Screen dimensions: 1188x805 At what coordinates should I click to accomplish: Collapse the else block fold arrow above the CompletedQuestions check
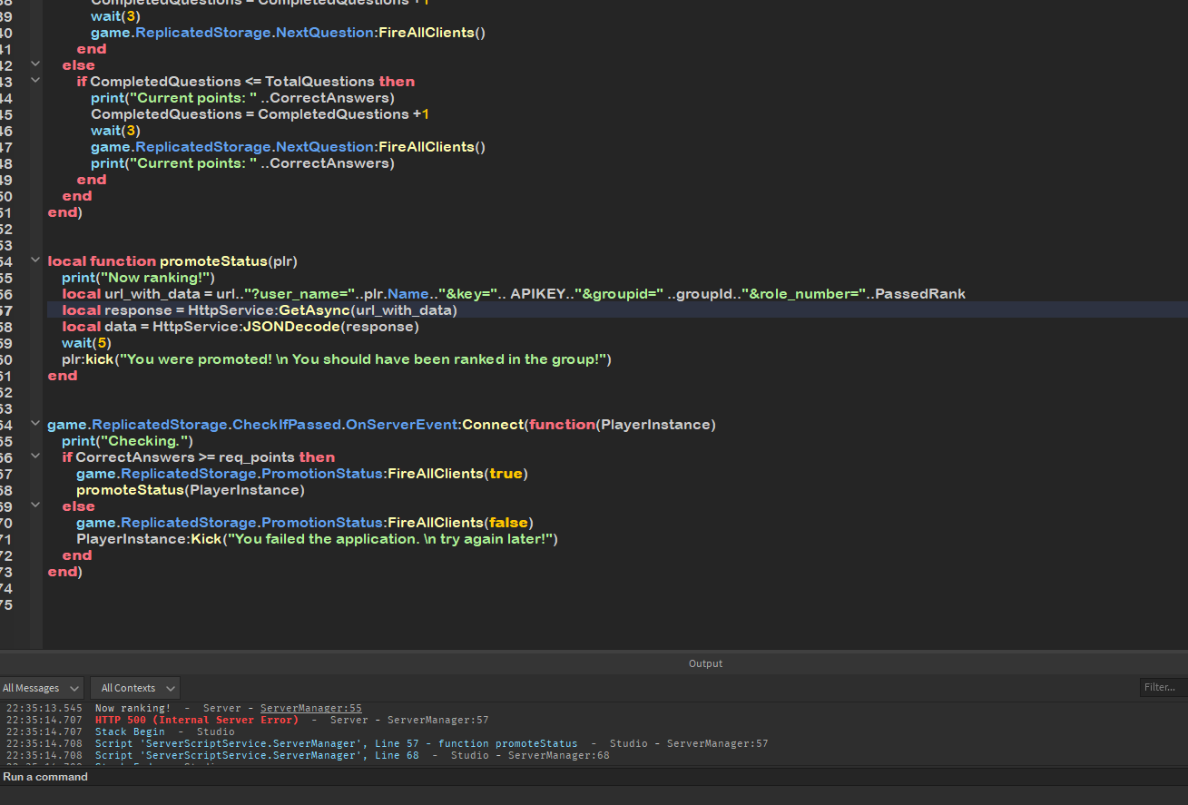pos(35,64)
